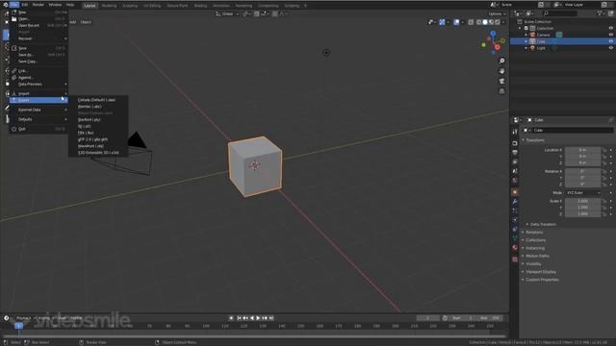The width and height of the screenshot is (616, 346).
Task: Open the Modifier properties wrench icon
Action: tap(515, 202)
